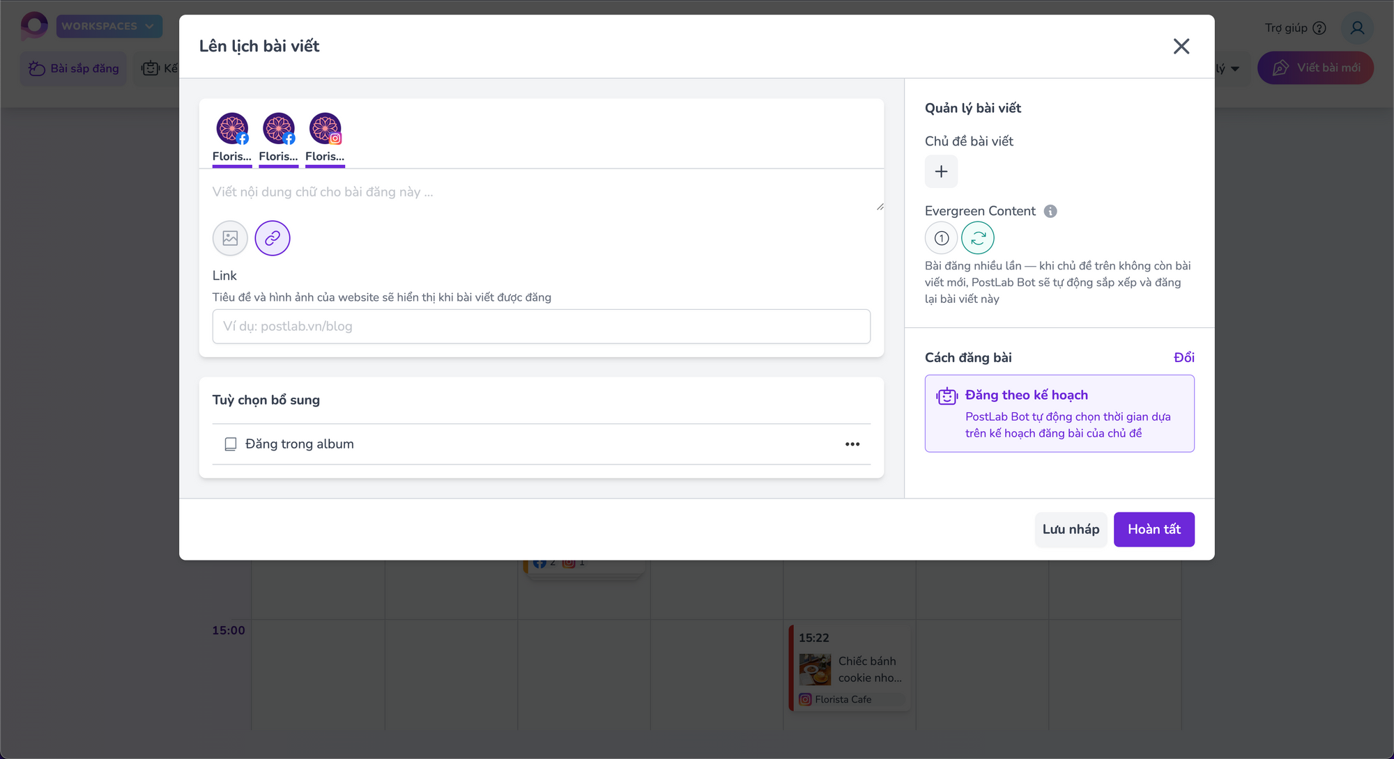Click the 15:00 time label
Image resolution: width=1394 pixels, height=759 pixels.
pyautogui.click(x=229, y=630)
